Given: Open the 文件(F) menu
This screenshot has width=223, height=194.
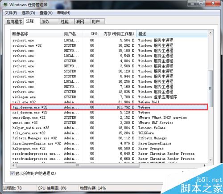Looking at the screenshot, I should (x=11, y=13).
